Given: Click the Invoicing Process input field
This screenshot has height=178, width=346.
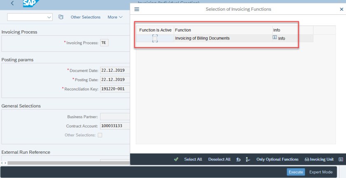Looking at the screenshot, I should click(104, 43).
